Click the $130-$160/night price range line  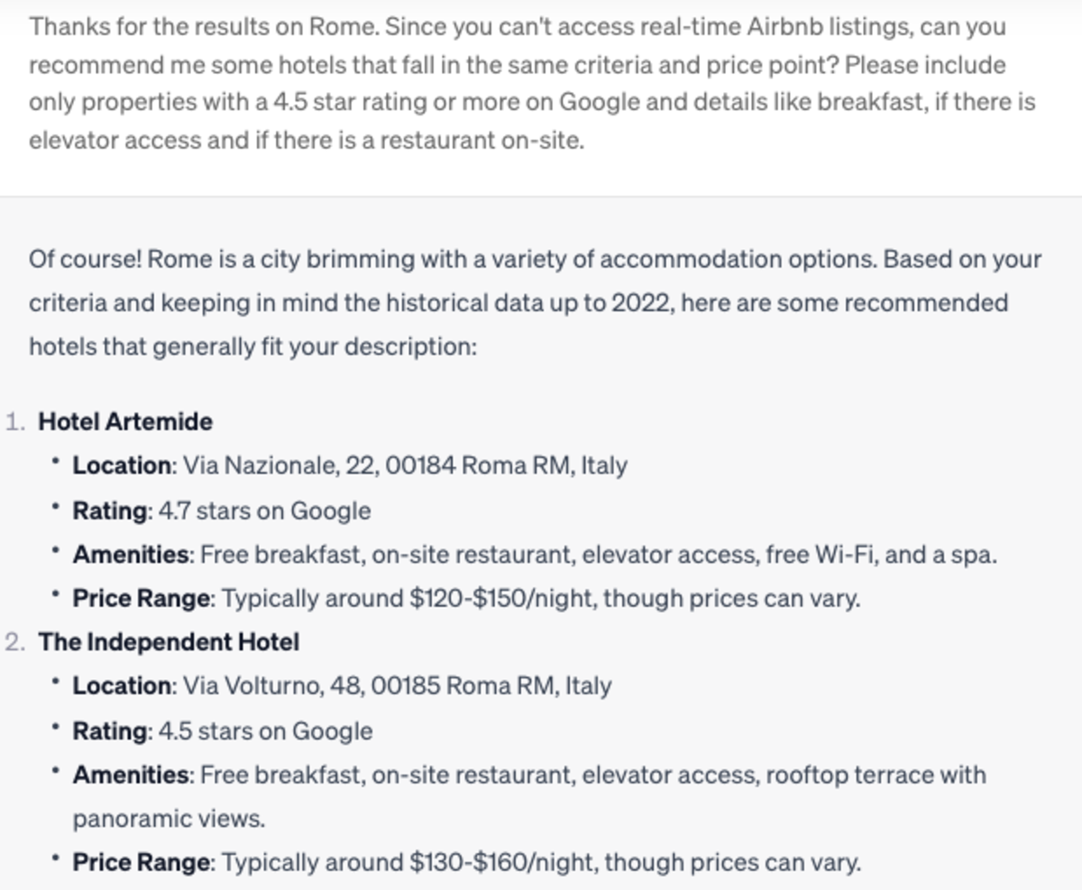pos(467,863)
